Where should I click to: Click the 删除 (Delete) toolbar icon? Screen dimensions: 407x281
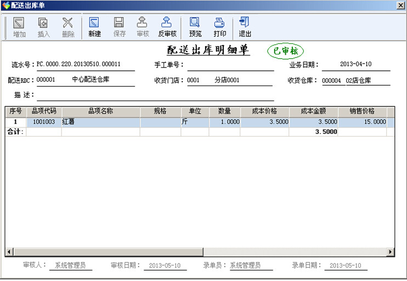(x=68, y=27)
